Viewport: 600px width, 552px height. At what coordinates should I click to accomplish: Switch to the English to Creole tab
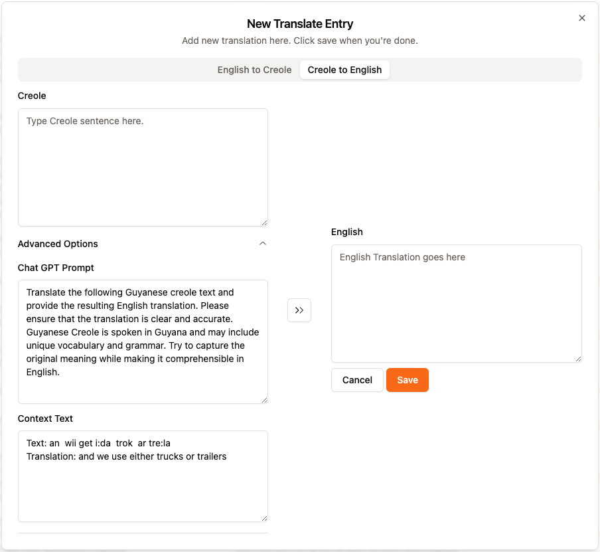[254, 70]
